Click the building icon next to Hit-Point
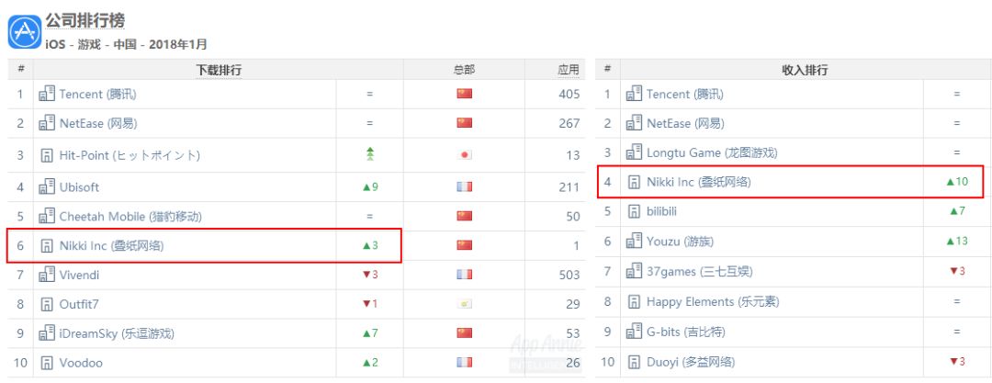 click(48, 155)
